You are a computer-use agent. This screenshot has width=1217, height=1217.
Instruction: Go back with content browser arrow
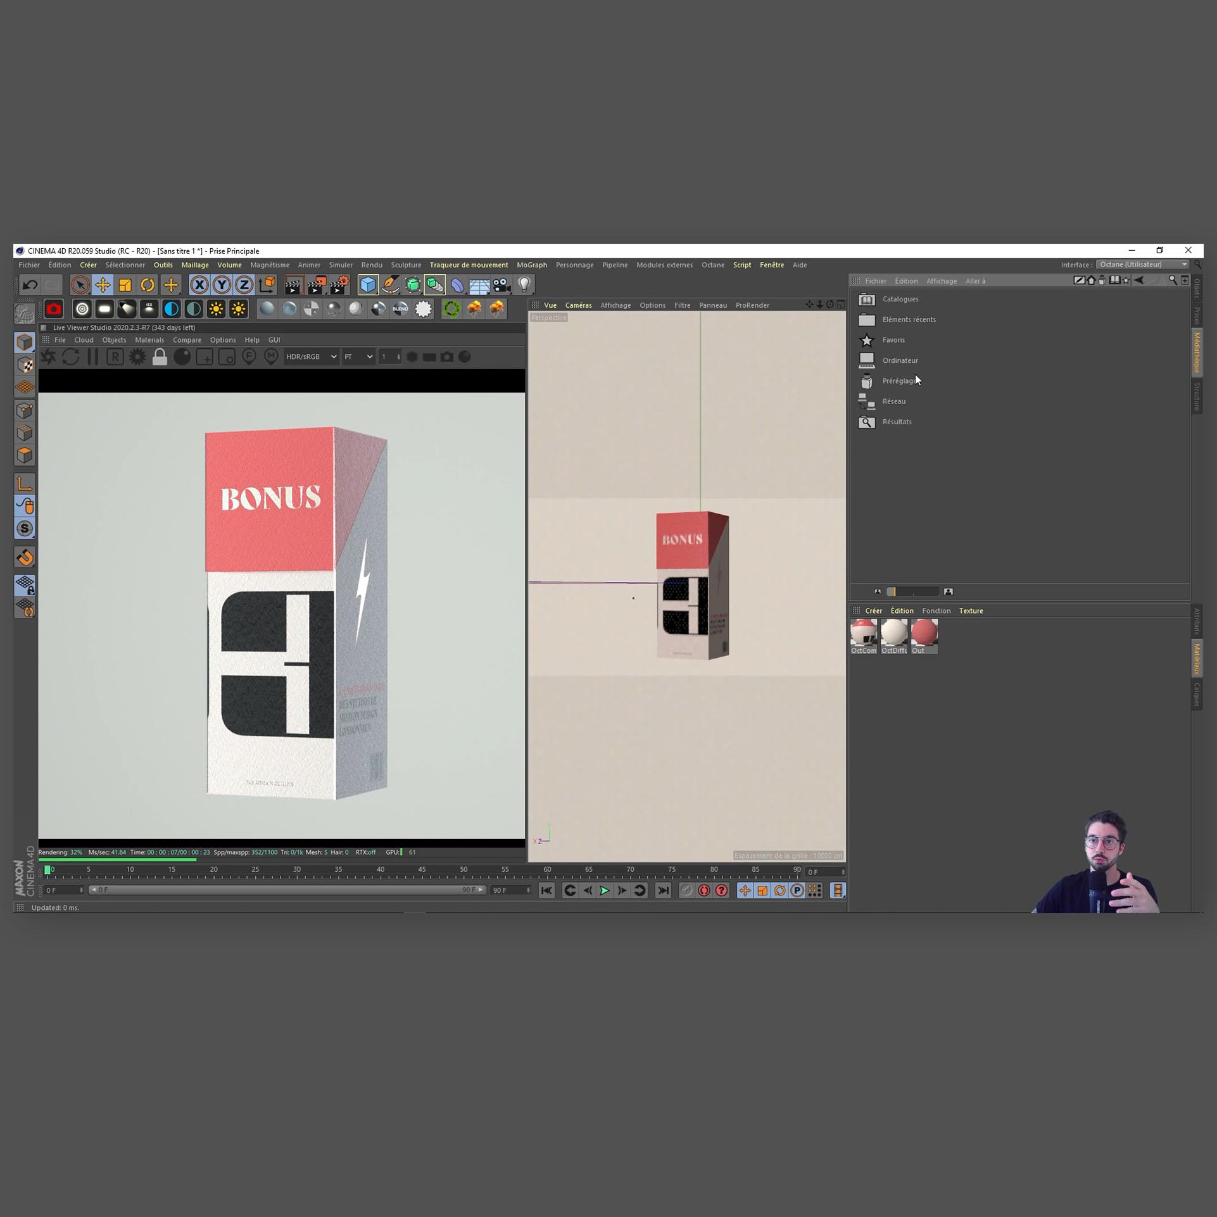tap(1138, 281)
